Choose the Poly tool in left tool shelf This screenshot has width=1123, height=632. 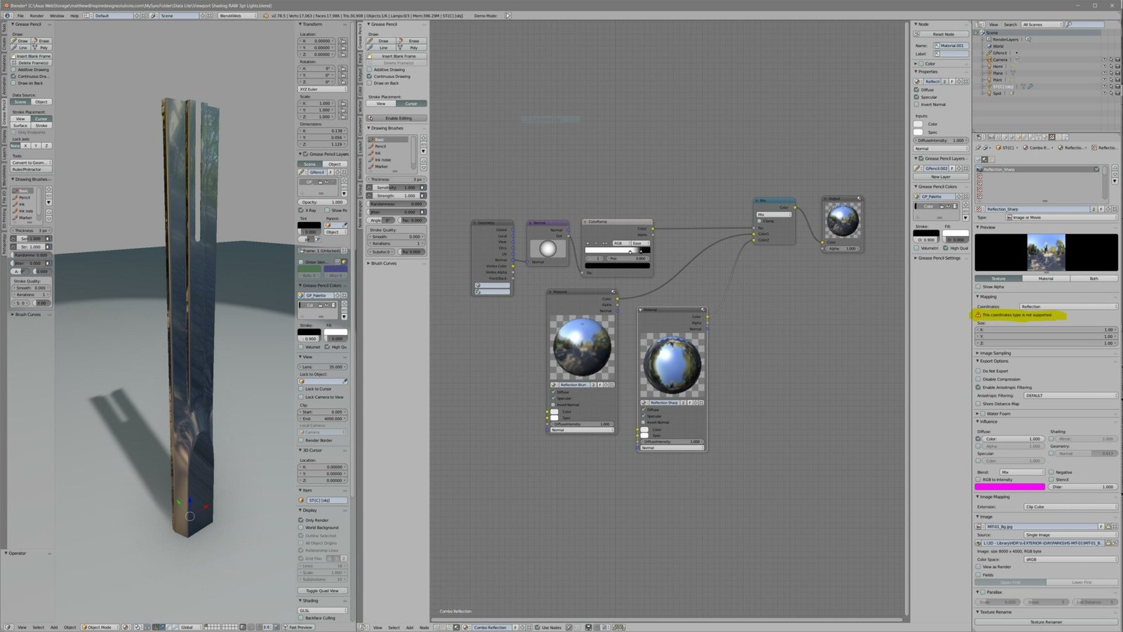point(41,48)
